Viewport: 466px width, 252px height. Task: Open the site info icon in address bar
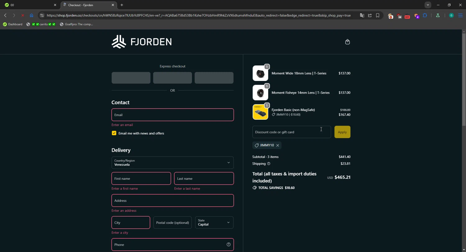(x=42, y=15)
